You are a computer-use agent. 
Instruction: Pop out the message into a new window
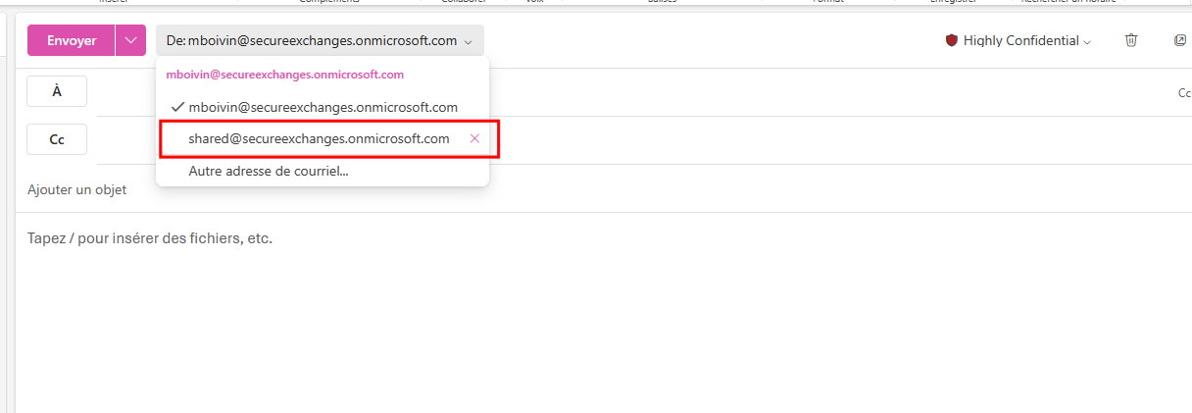tap(1180, 40)
